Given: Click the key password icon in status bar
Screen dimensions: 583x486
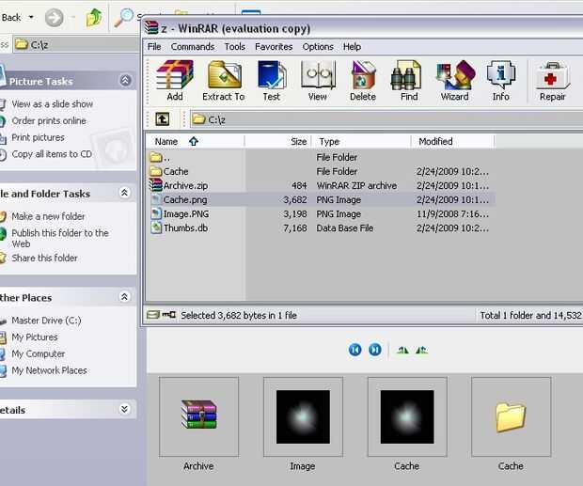Looking at the screenshot, I should coord(169,315).
